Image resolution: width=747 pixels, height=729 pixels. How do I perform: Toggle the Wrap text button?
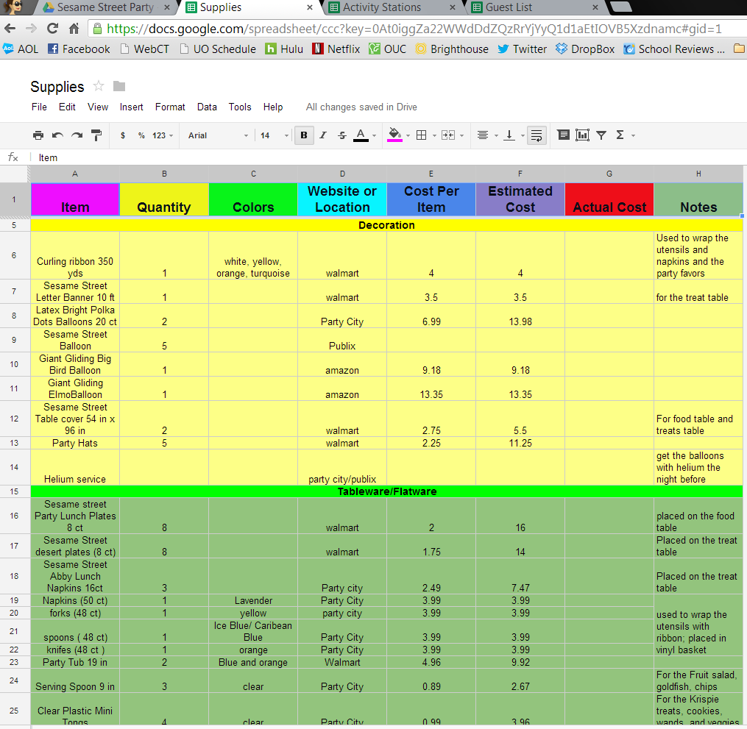(x=537, y=135)
